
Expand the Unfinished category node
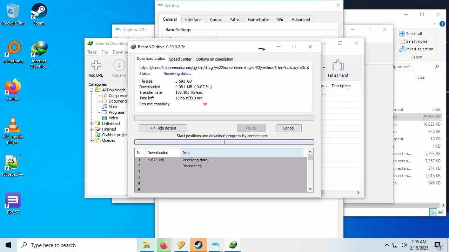[92, 124]
